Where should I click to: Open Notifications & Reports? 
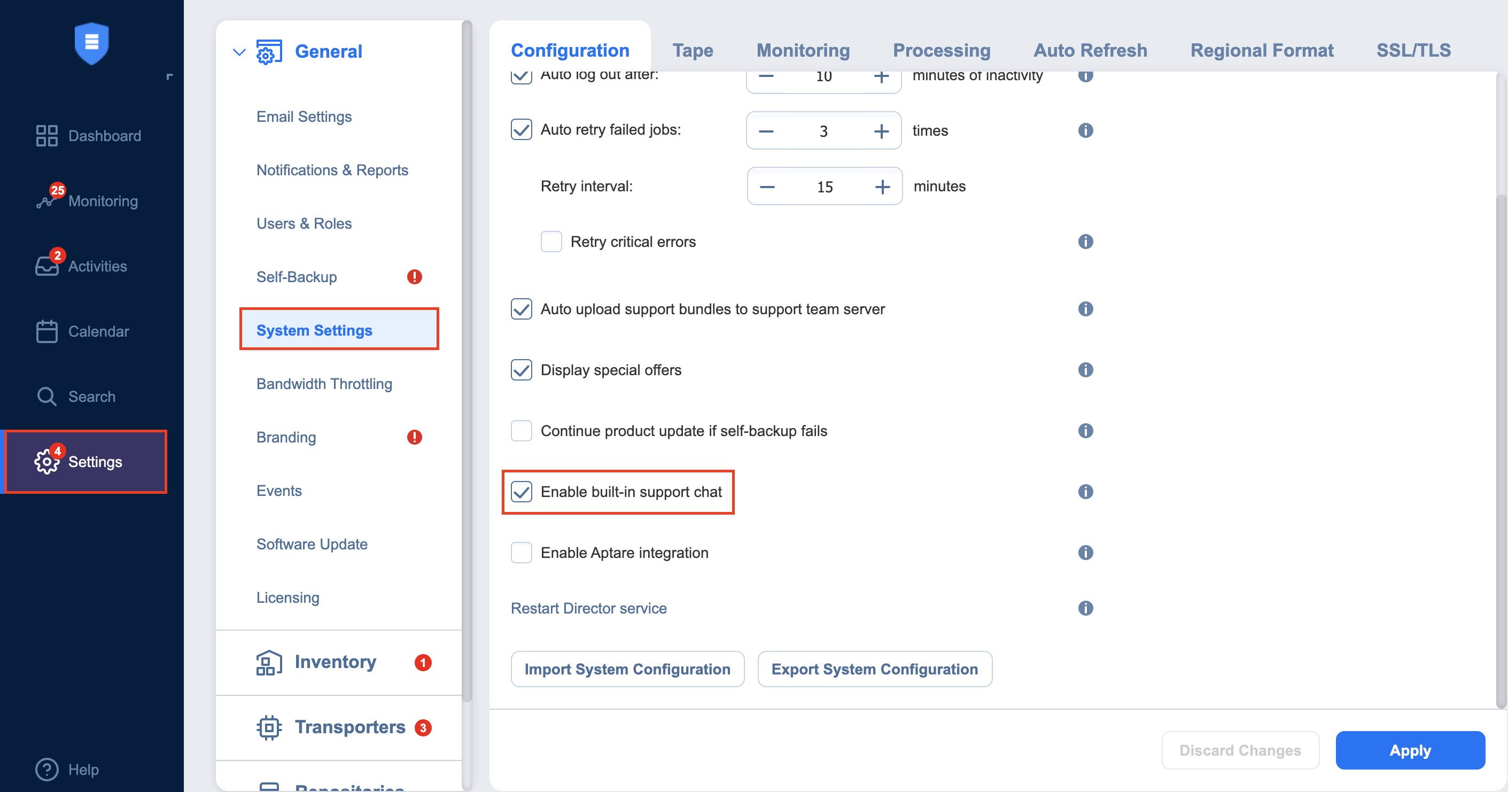332,170
